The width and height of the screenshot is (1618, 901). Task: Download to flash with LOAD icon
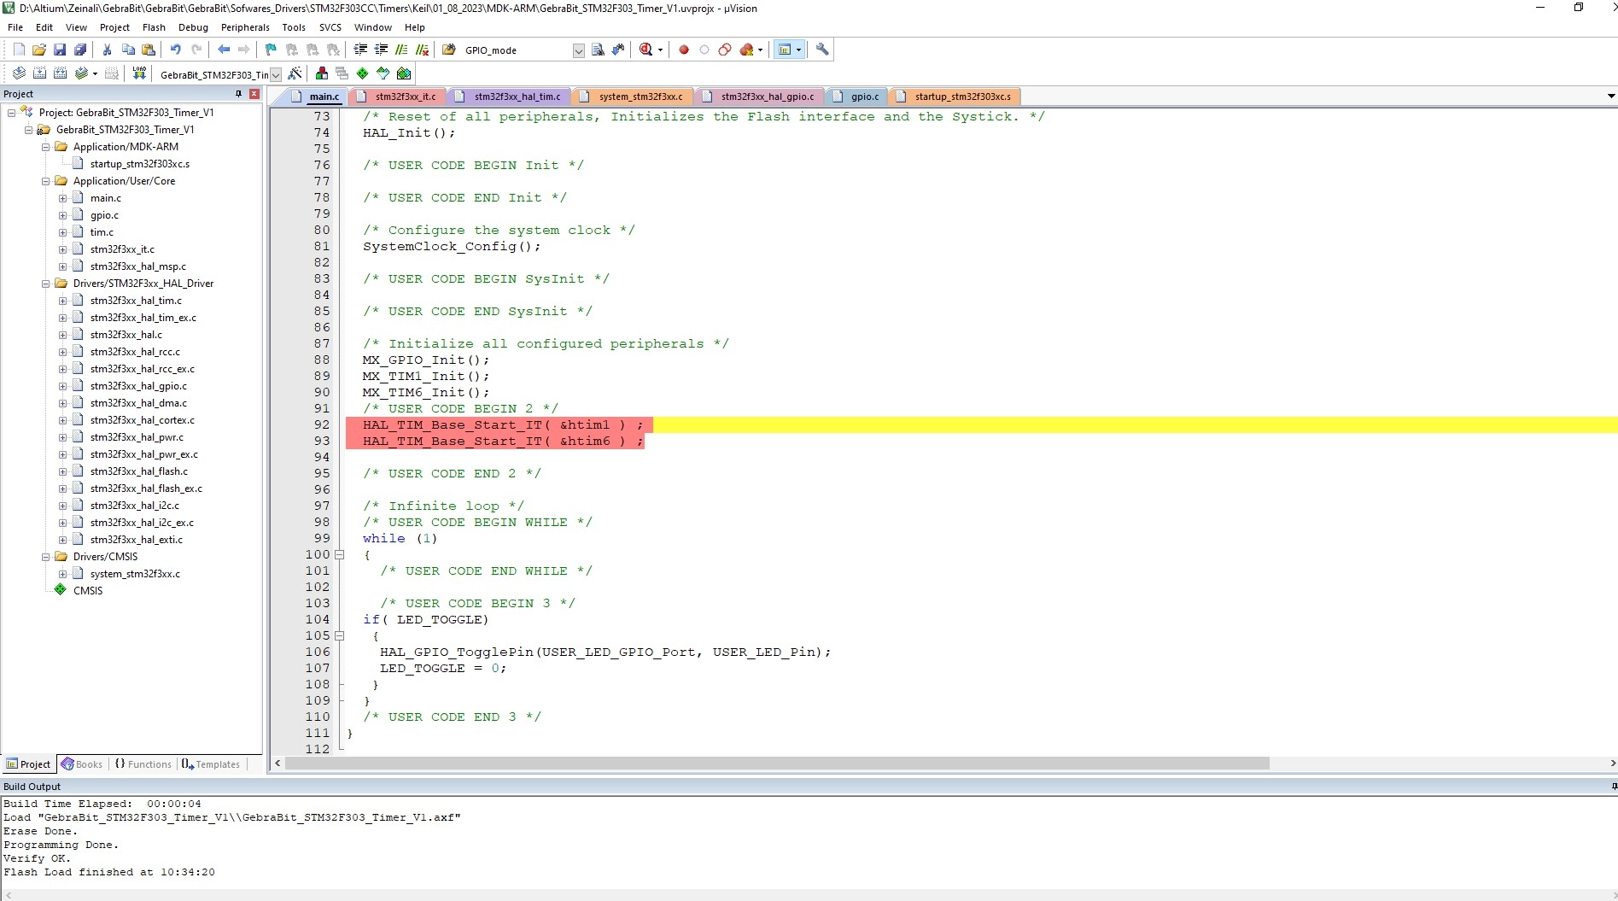[x=139, y=73]
